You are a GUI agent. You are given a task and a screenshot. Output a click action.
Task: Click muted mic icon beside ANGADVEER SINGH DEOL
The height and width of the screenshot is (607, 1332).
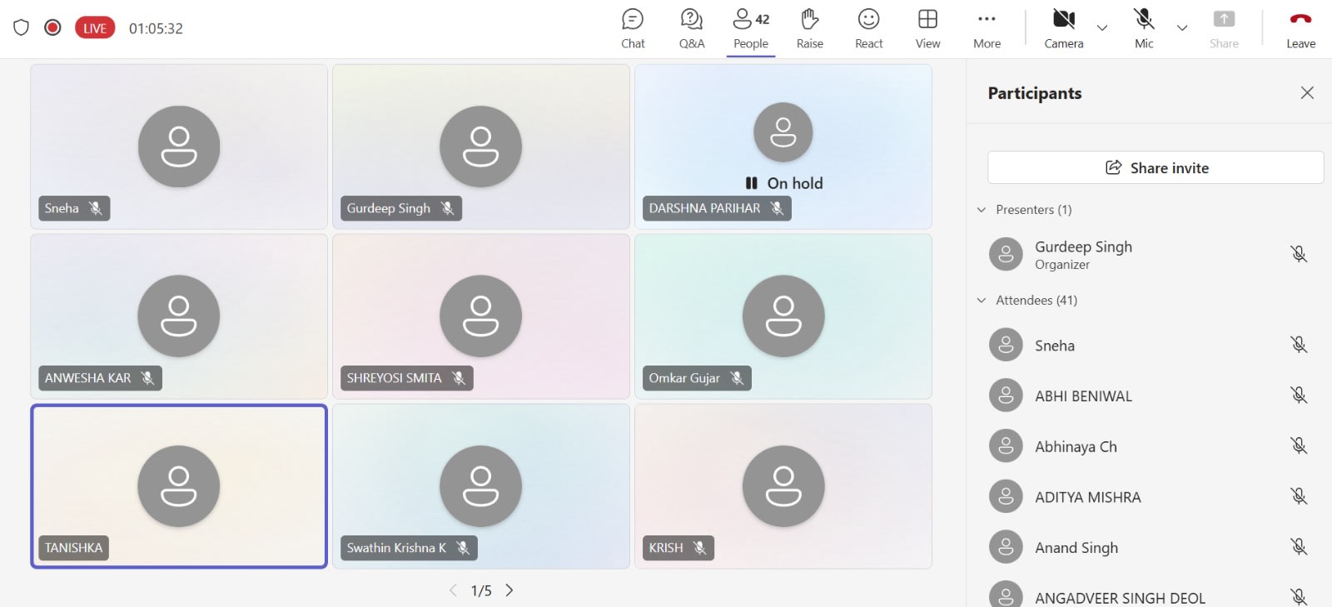1299,596
